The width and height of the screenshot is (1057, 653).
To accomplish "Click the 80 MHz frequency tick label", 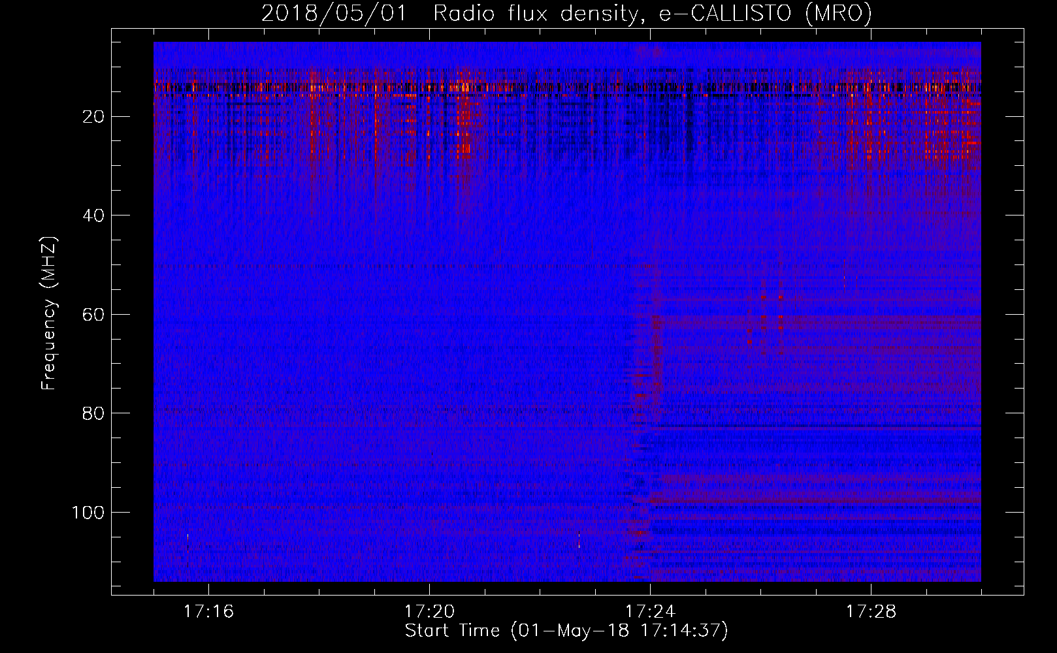I will [x=93, y=413].
